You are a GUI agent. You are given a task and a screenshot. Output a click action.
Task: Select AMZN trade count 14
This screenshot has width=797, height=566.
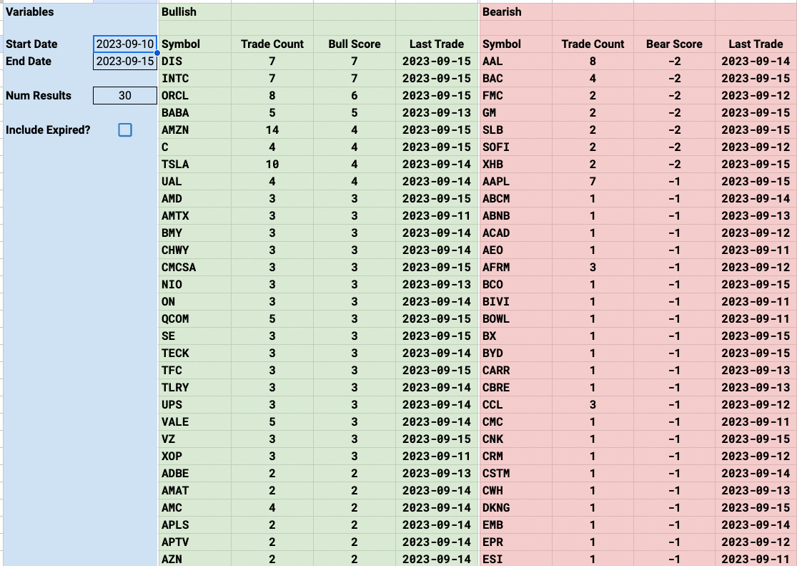pos(272,130)
